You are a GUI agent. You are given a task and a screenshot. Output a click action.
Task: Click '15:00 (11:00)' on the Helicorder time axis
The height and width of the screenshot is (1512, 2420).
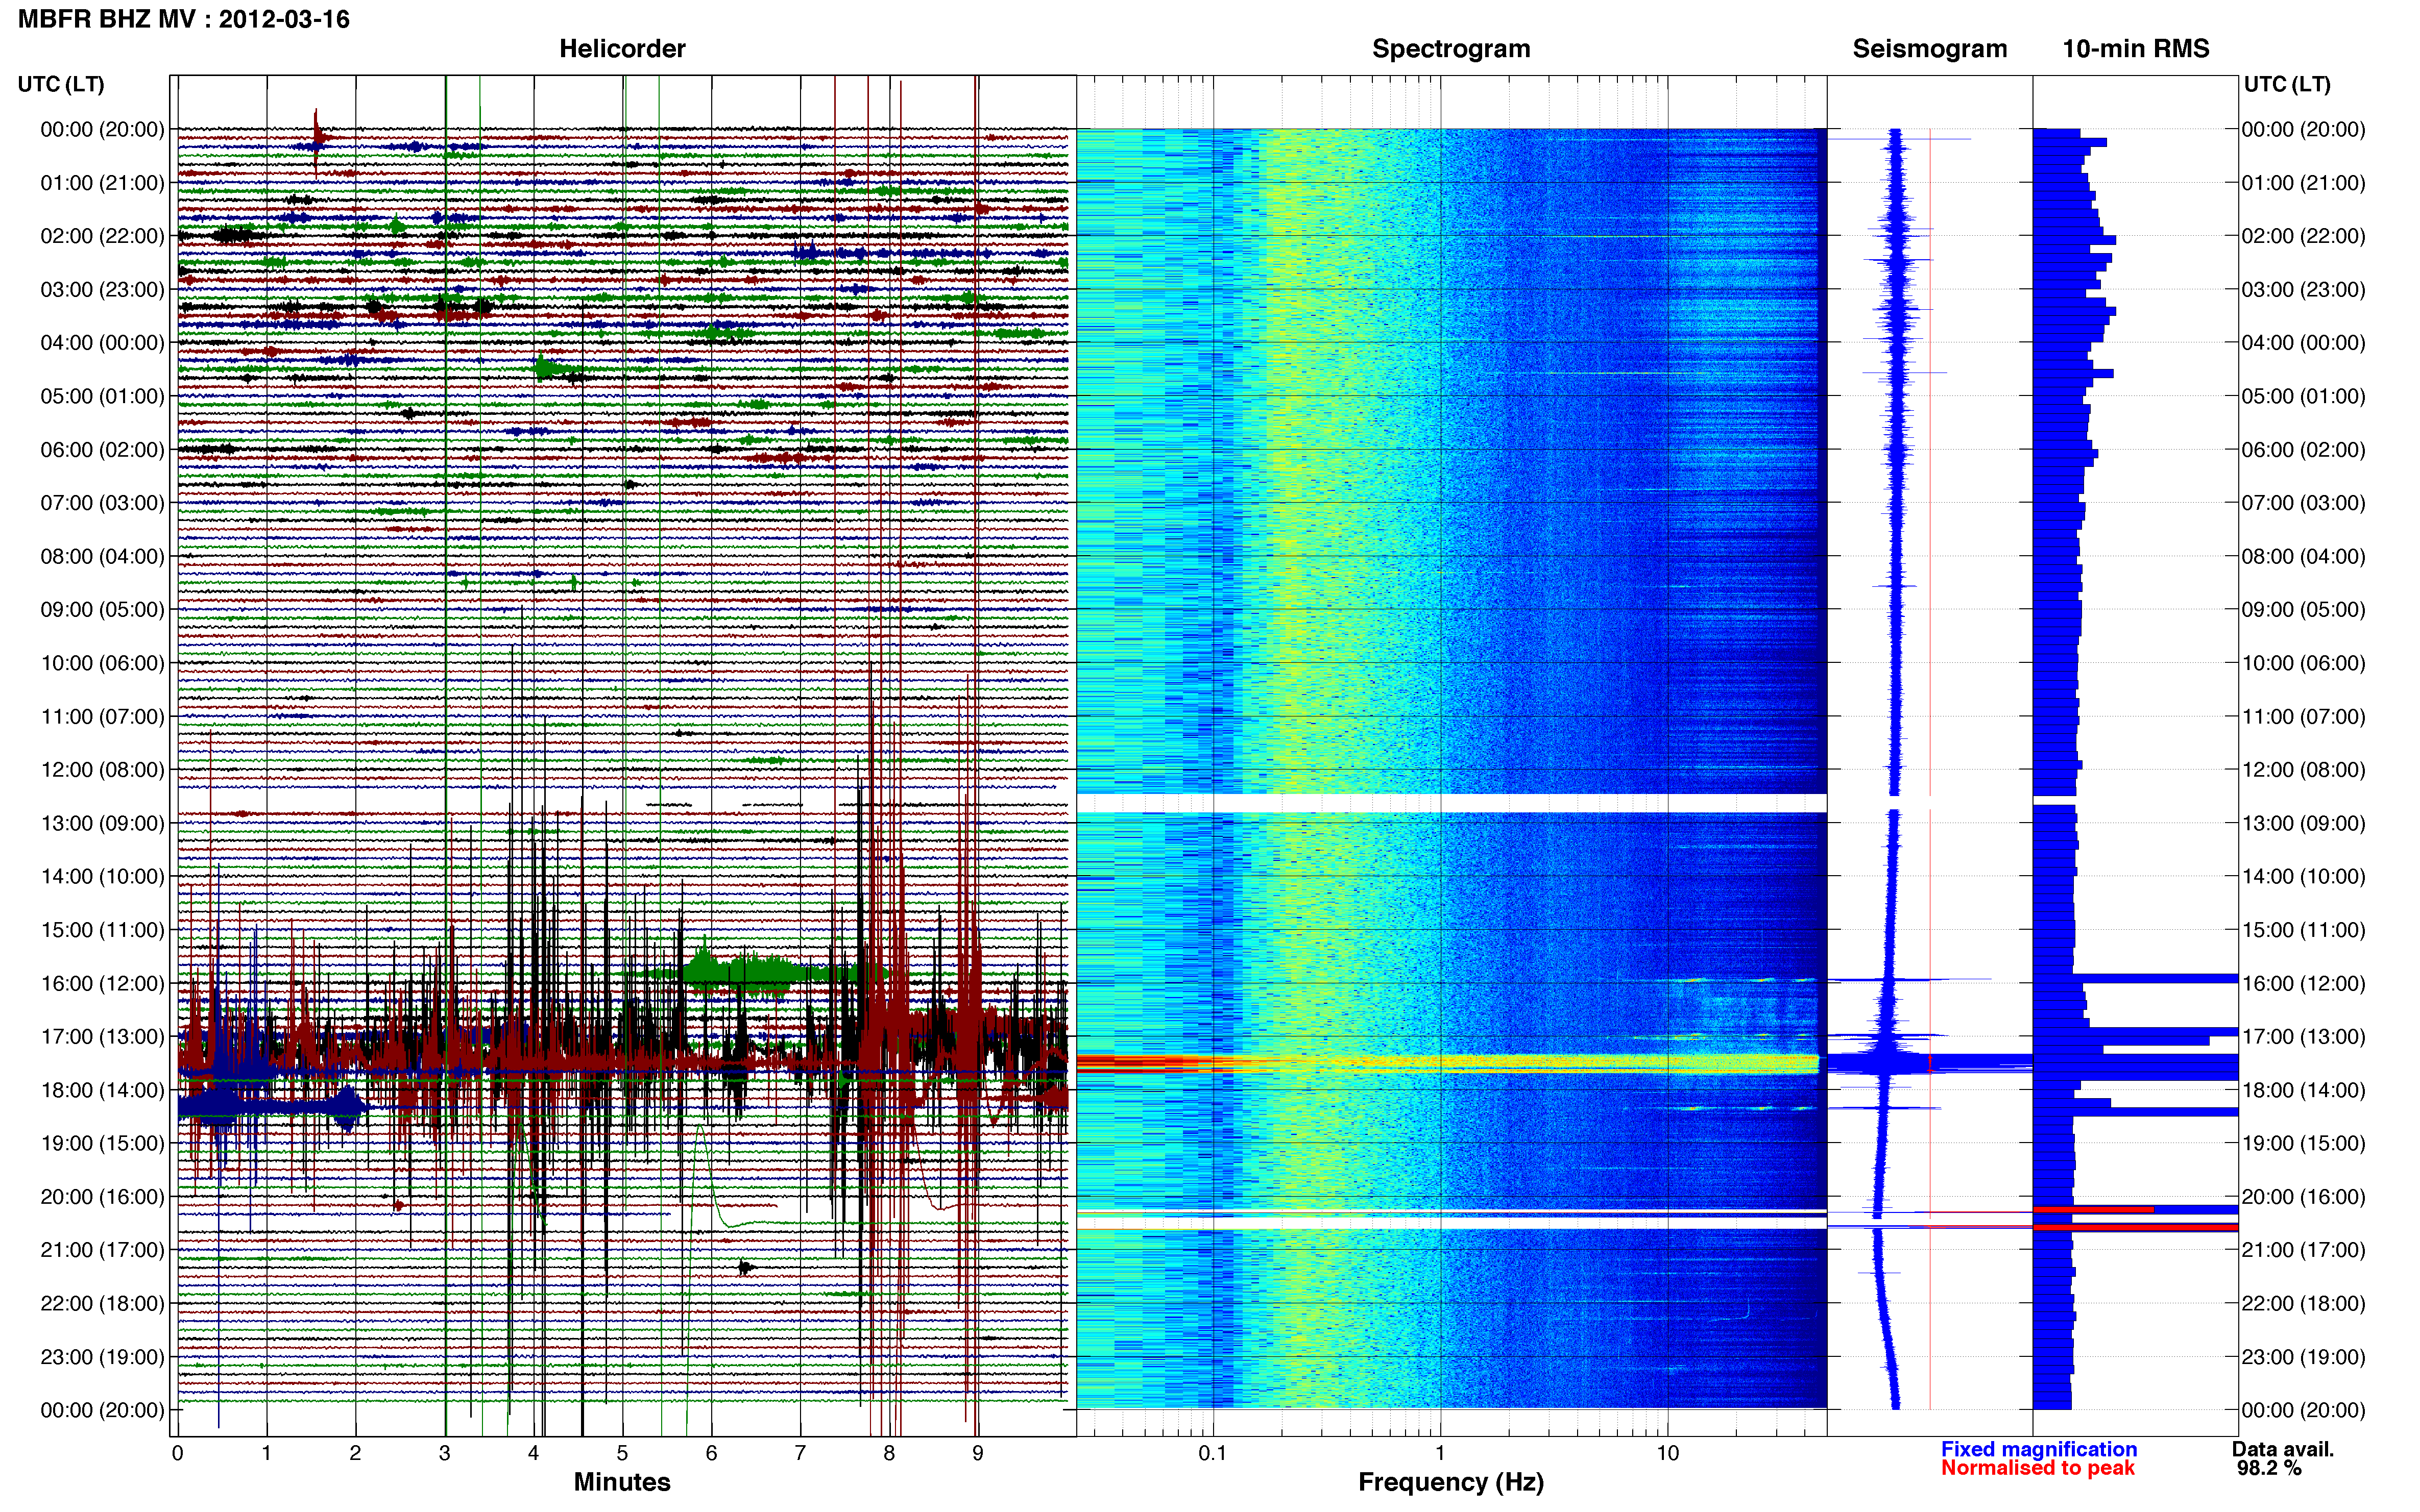[x=102, y=930]
